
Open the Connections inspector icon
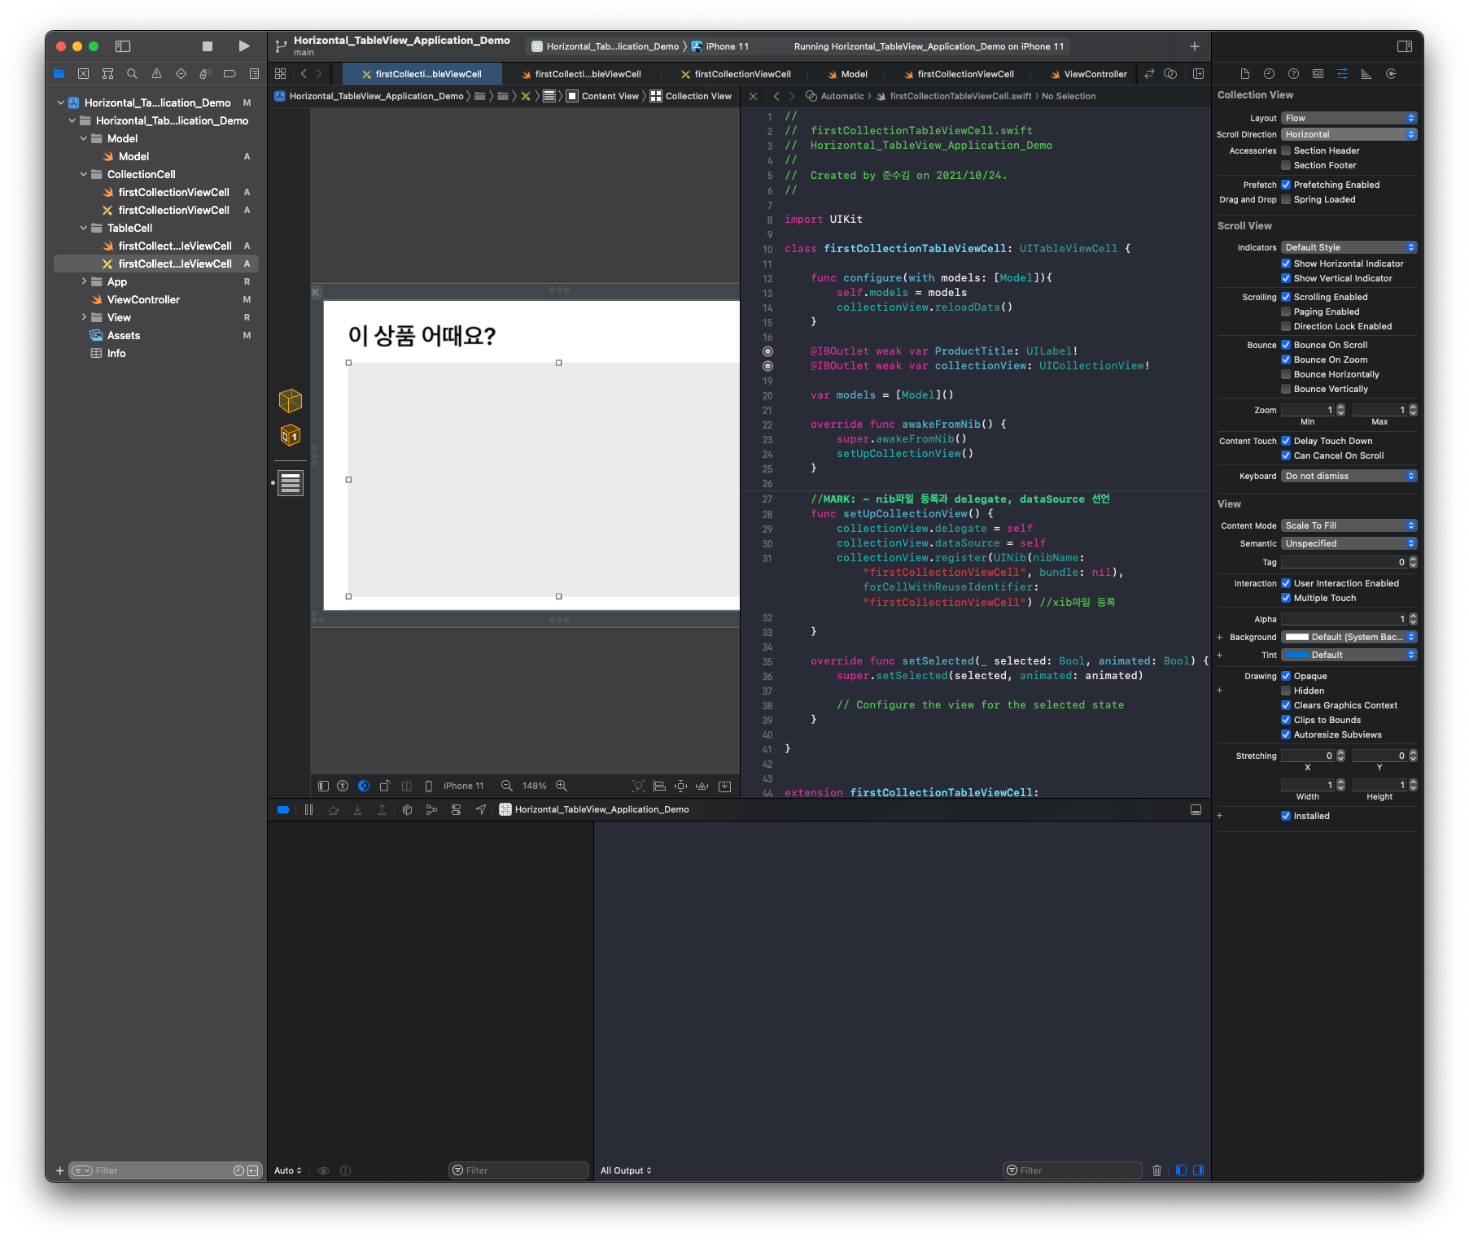pyautogui.click(x=1391, y=74)
